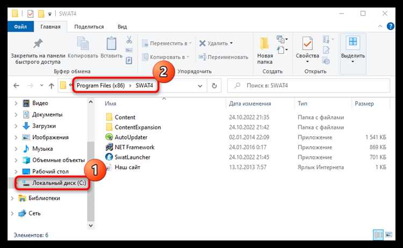Sort by the Тип column header
Image resolution: width=403 pixels, height=248 pixels.
[x=302, y=104]
